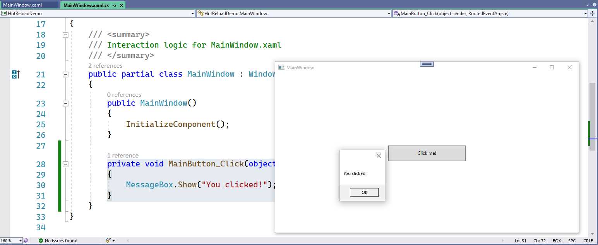Image resolution: width=598 pixels, height=245 pixels.
Task: Collapse the XML summary comment at line 18
Action: coord(66,34)
